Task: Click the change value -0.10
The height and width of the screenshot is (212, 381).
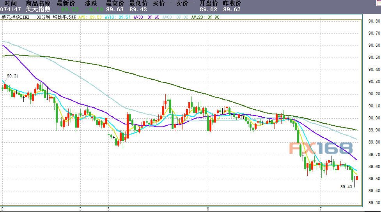Action: coord(94,9)
